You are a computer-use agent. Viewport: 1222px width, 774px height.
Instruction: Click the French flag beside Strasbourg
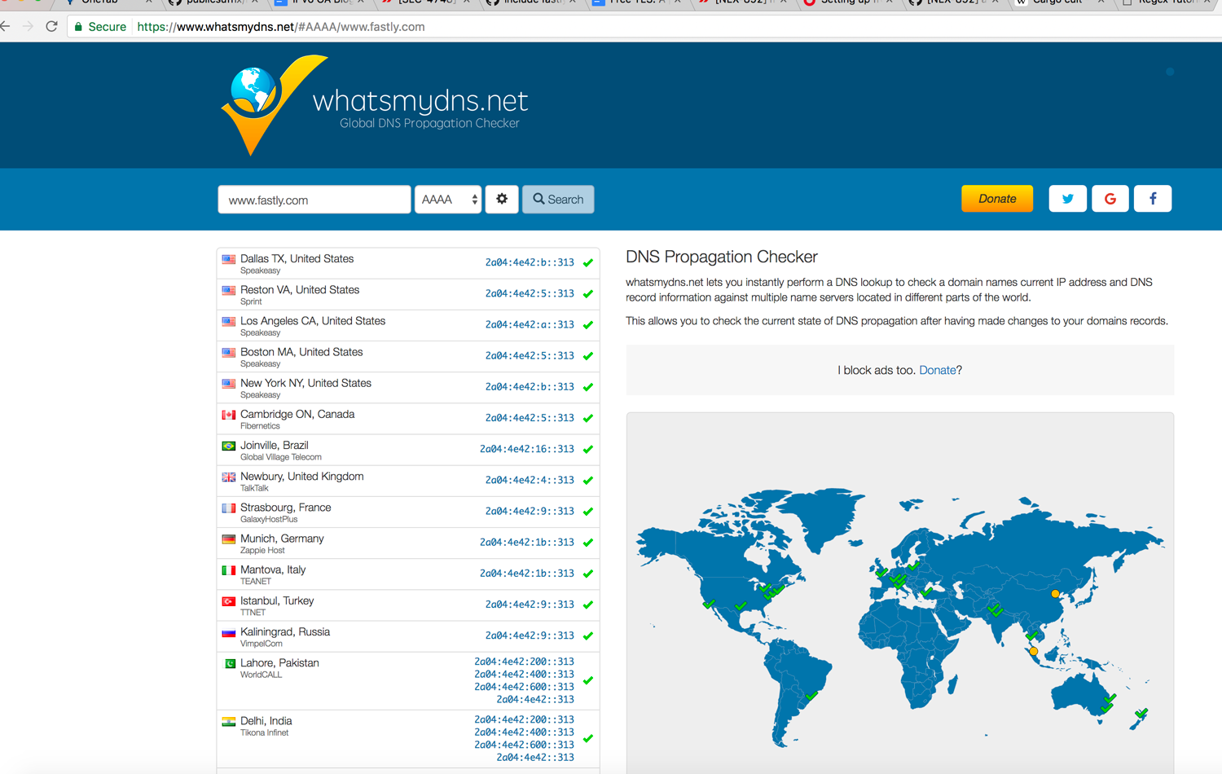229,508
